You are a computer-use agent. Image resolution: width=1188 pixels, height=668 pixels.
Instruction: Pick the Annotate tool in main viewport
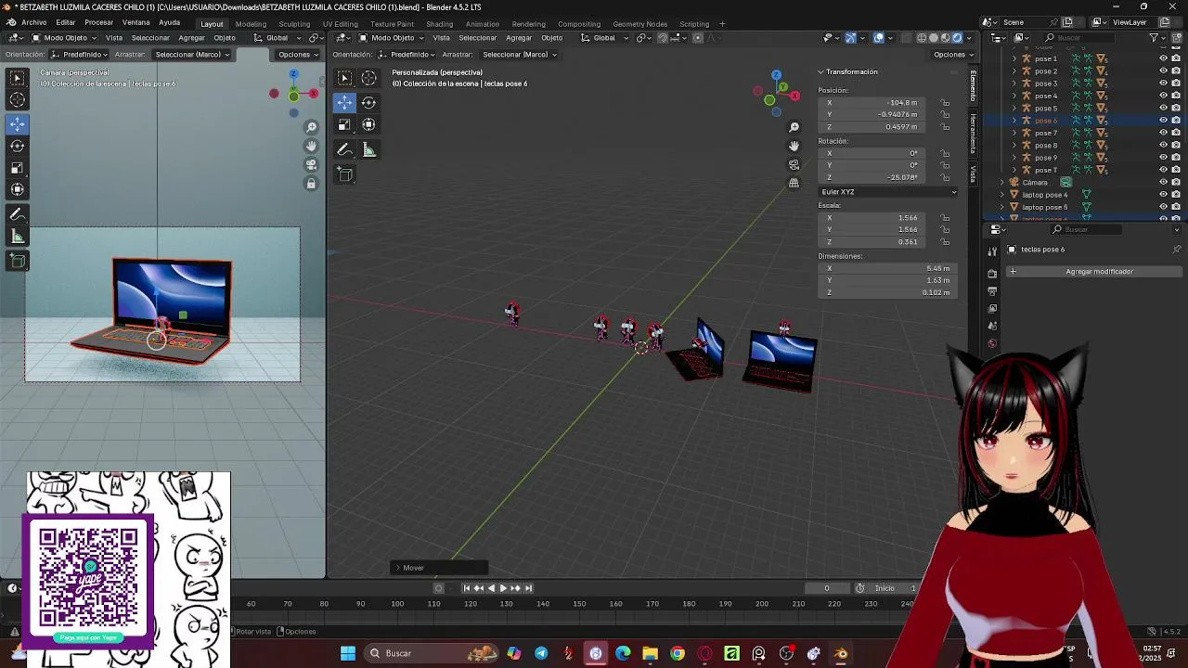[x=345, y=149]
